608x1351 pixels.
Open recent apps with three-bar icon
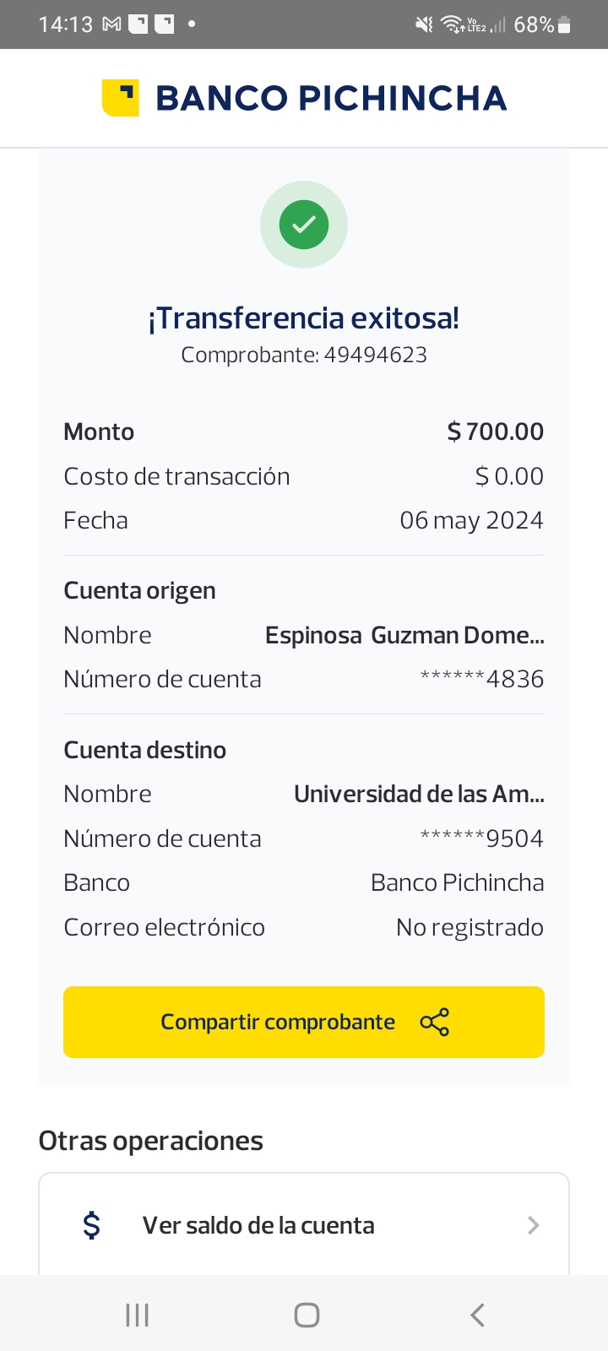(137, 1315)
